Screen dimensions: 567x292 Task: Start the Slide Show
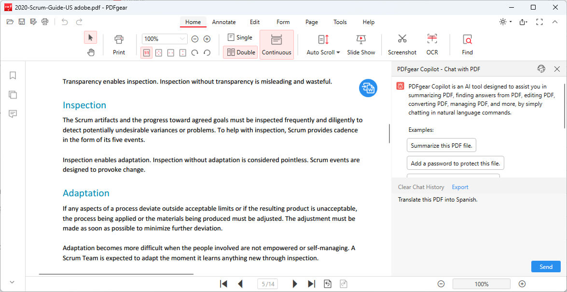361,44
